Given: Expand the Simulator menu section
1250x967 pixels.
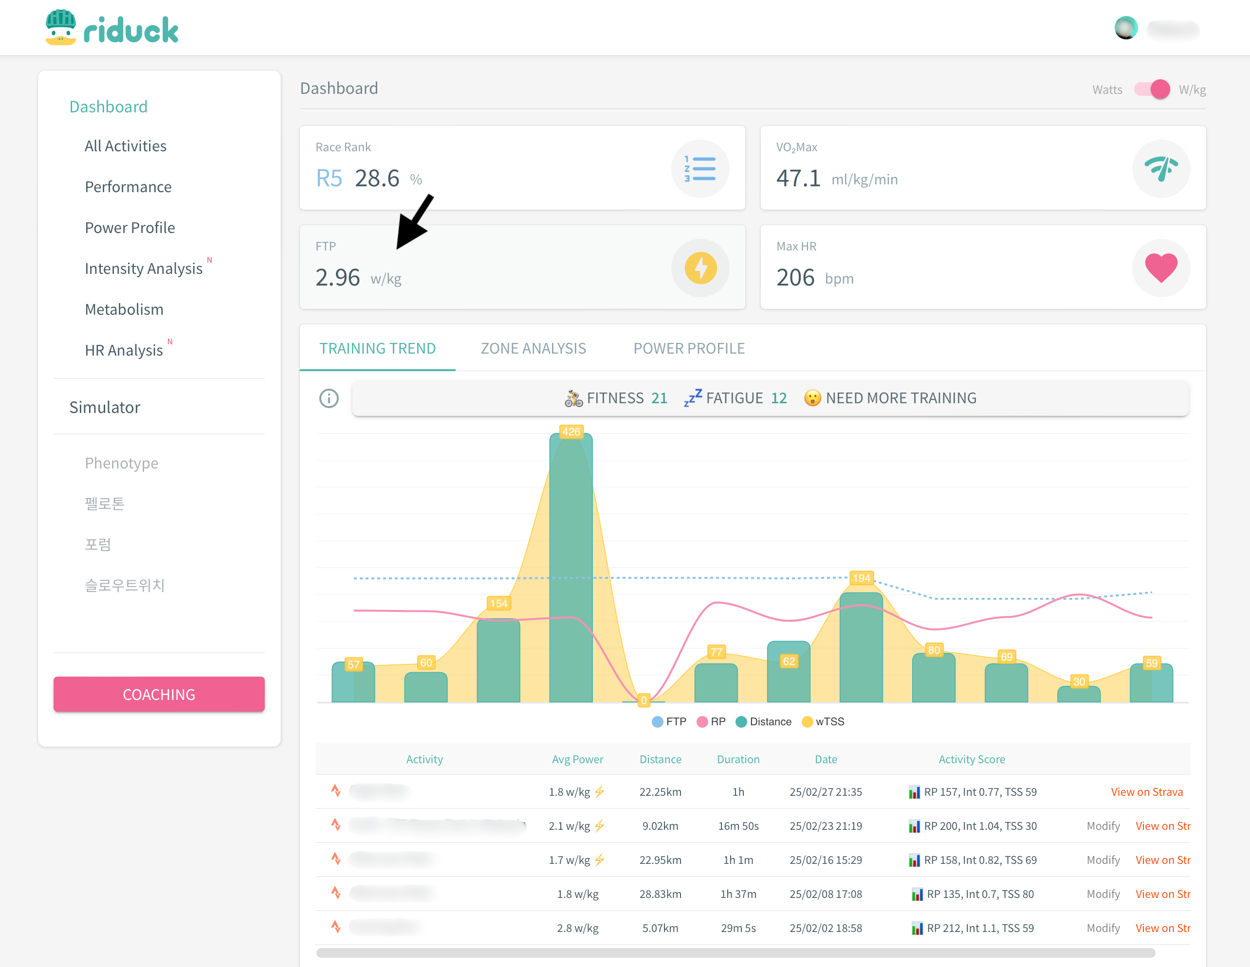Looking at the screenshot, I should pyautogui.click(x=105, y=407).
